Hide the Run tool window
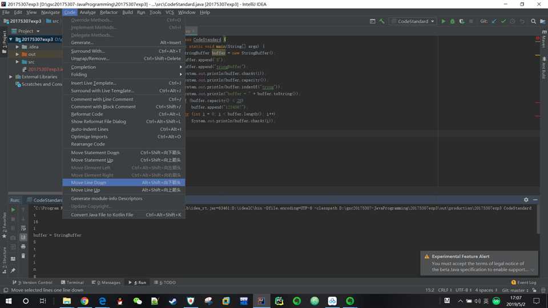 pos(535,200)
